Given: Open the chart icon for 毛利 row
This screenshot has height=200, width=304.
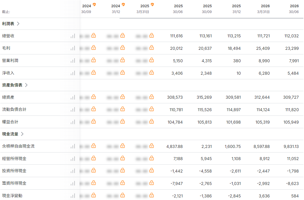Looking at the screenshot, I should (x=73, y=48).
